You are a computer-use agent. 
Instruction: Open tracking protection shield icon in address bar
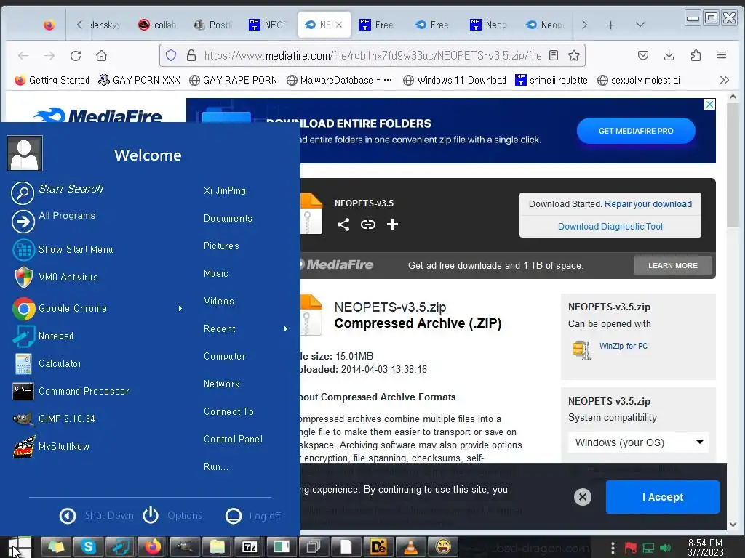(171, 55)
